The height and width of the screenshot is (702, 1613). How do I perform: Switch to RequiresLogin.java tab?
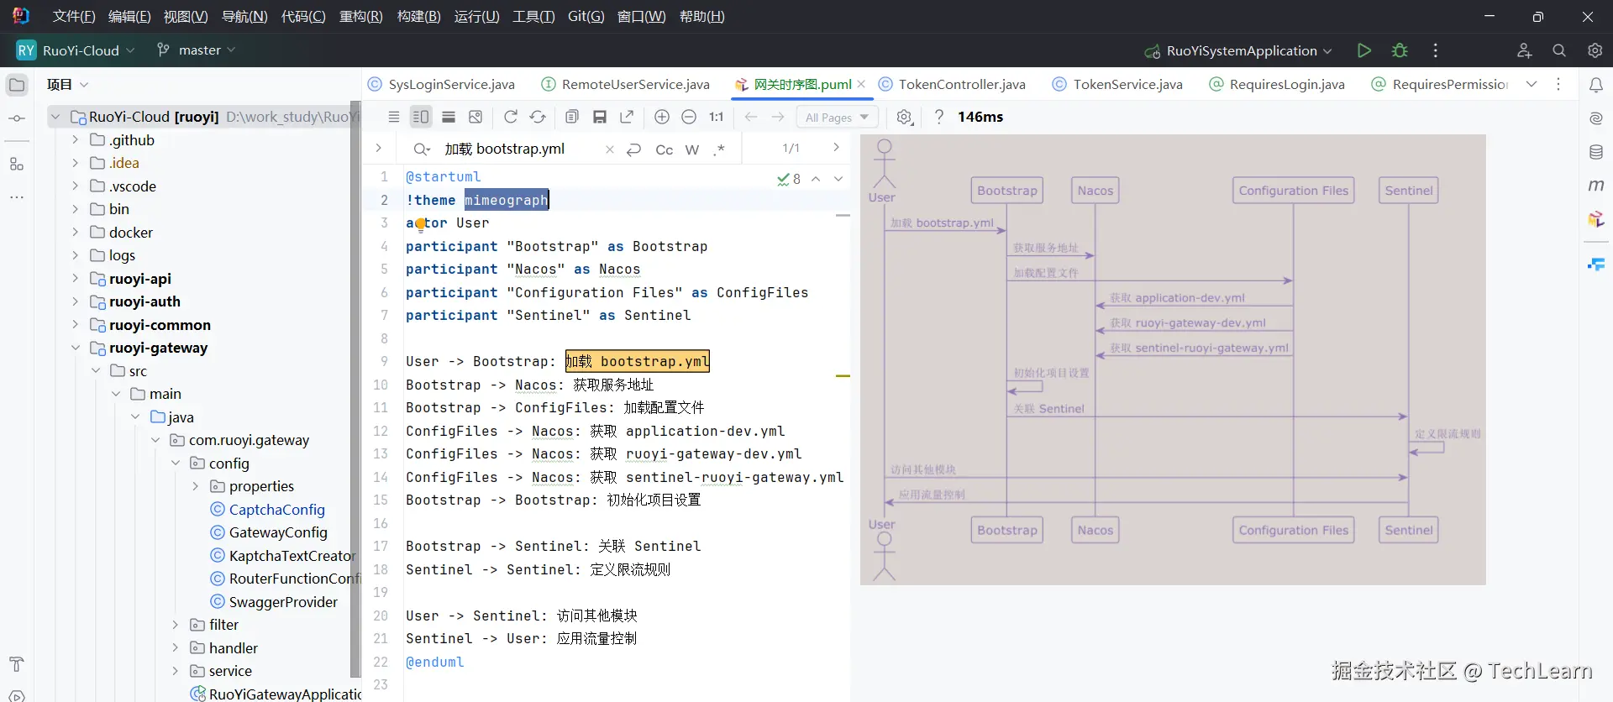1276,84
